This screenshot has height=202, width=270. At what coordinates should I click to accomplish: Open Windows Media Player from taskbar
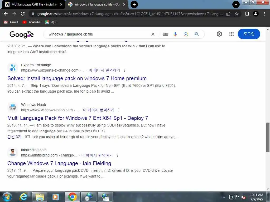click(x=56, y=197)
